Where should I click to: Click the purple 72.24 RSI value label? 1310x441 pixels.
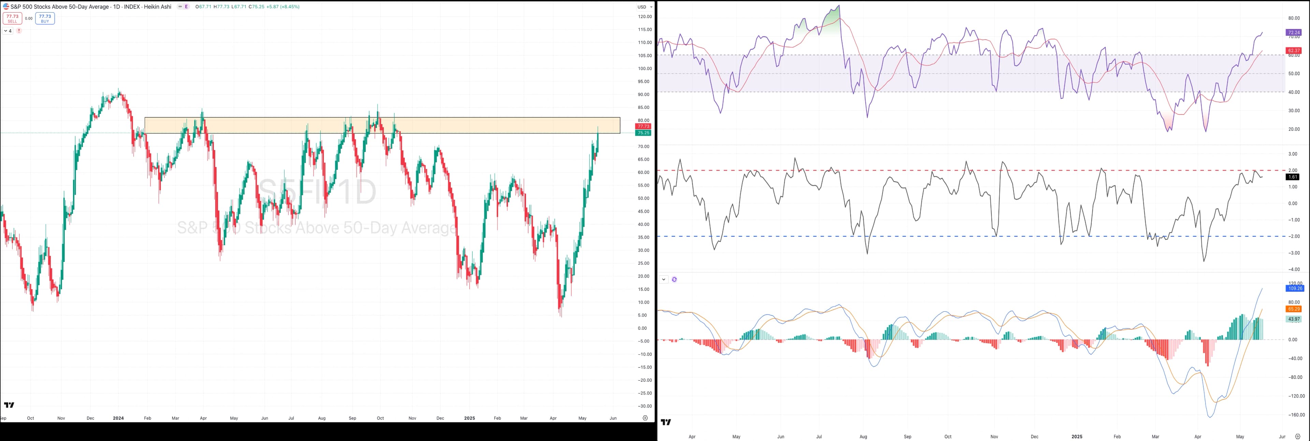1294,32
